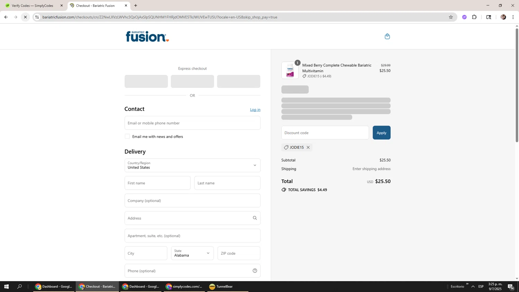This screenshot has width=519, height=292.
Task: Open the clock and date in the system tray
Action: point(495,286)
